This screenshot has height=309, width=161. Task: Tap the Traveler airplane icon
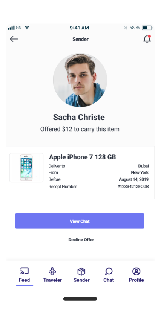click(52, 271)
